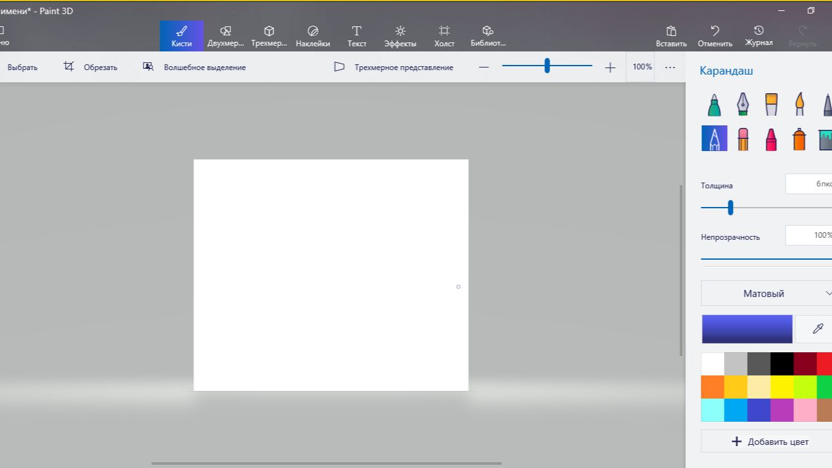The height and width of the screenshot is (468, 832).
Task: Pick the indigo color swatch
Action: pyautogui.click(x=759, y=410)
